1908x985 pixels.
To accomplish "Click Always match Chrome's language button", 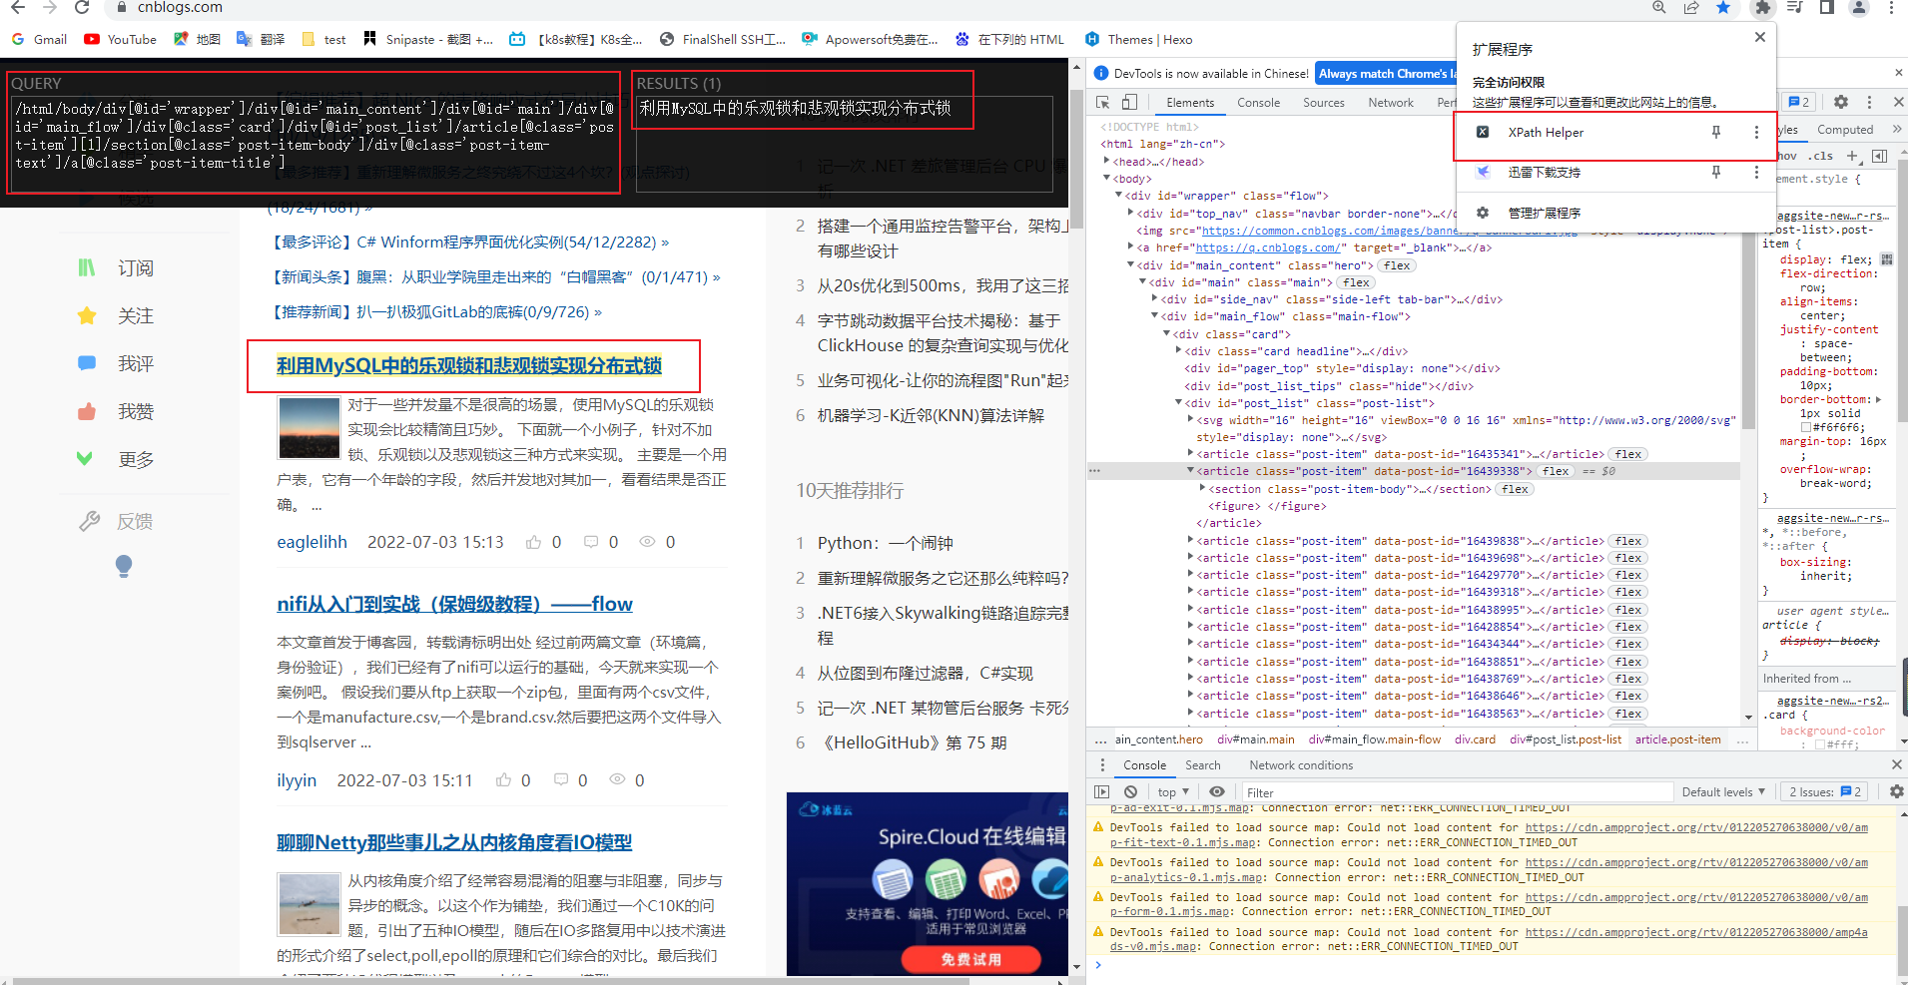I will tap(1386, 74).
